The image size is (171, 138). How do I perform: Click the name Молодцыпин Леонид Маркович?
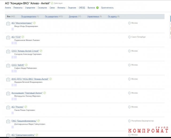tap(28, 96)
